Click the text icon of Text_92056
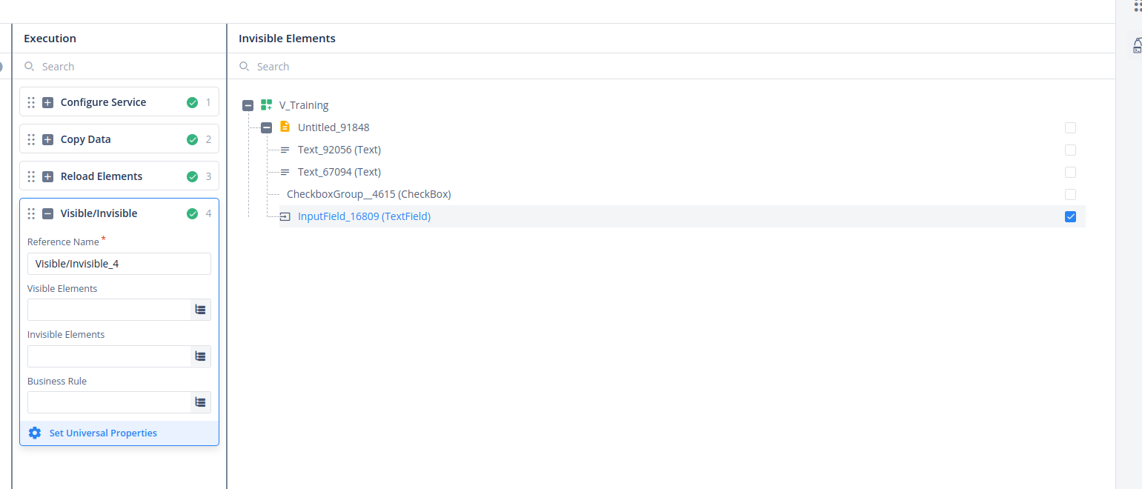This screenshot has height=489, width=1142. click(x=285, y=150)
